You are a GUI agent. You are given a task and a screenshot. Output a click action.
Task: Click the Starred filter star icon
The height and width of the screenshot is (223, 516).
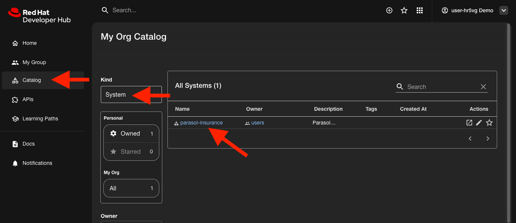click(113, 152)
